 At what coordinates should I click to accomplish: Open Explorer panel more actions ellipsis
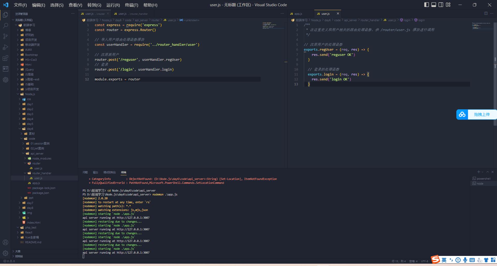coord(73,13)
